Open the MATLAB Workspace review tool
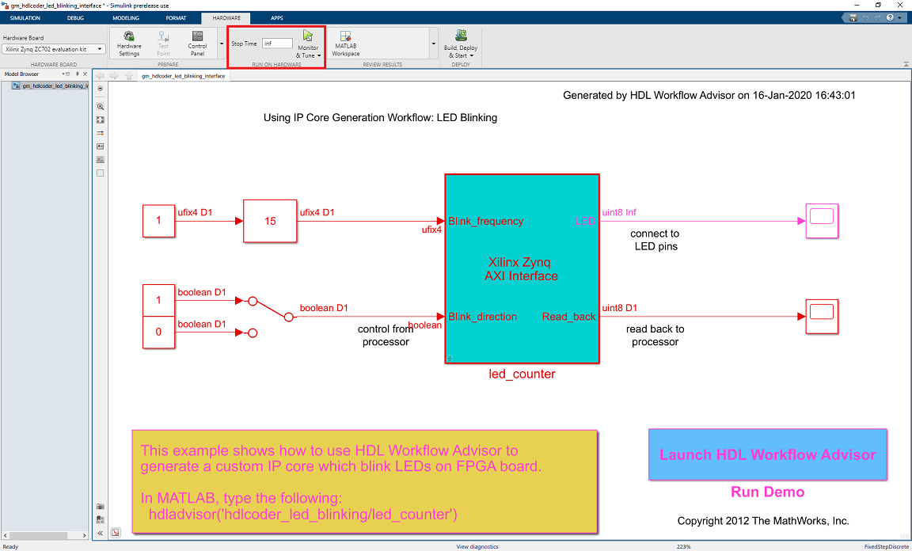 point(345,44)
